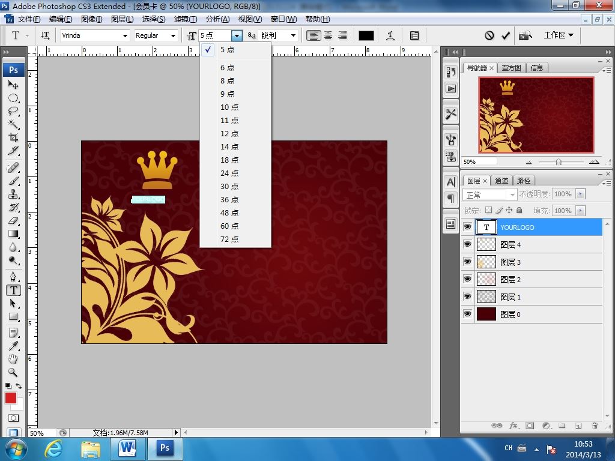Launch Adobe Bridge from options bar
The width and height of the screenshot is (615, 461).
(x=526, y=35)
